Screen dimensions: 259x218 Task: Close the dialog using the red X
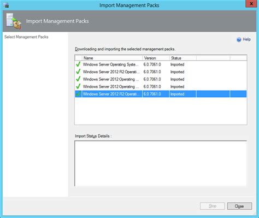(x=251, y=4)
